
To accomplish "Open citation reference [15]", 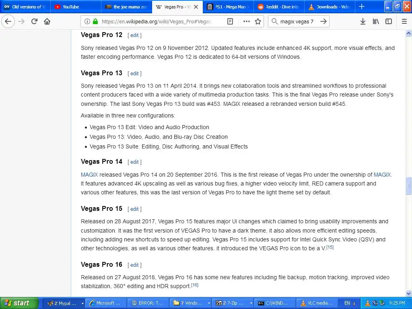I will click(330, 247).
